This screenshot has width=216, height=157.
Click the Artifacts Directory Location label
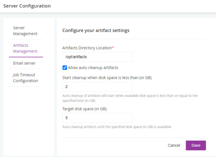click(x=87, y=48)
